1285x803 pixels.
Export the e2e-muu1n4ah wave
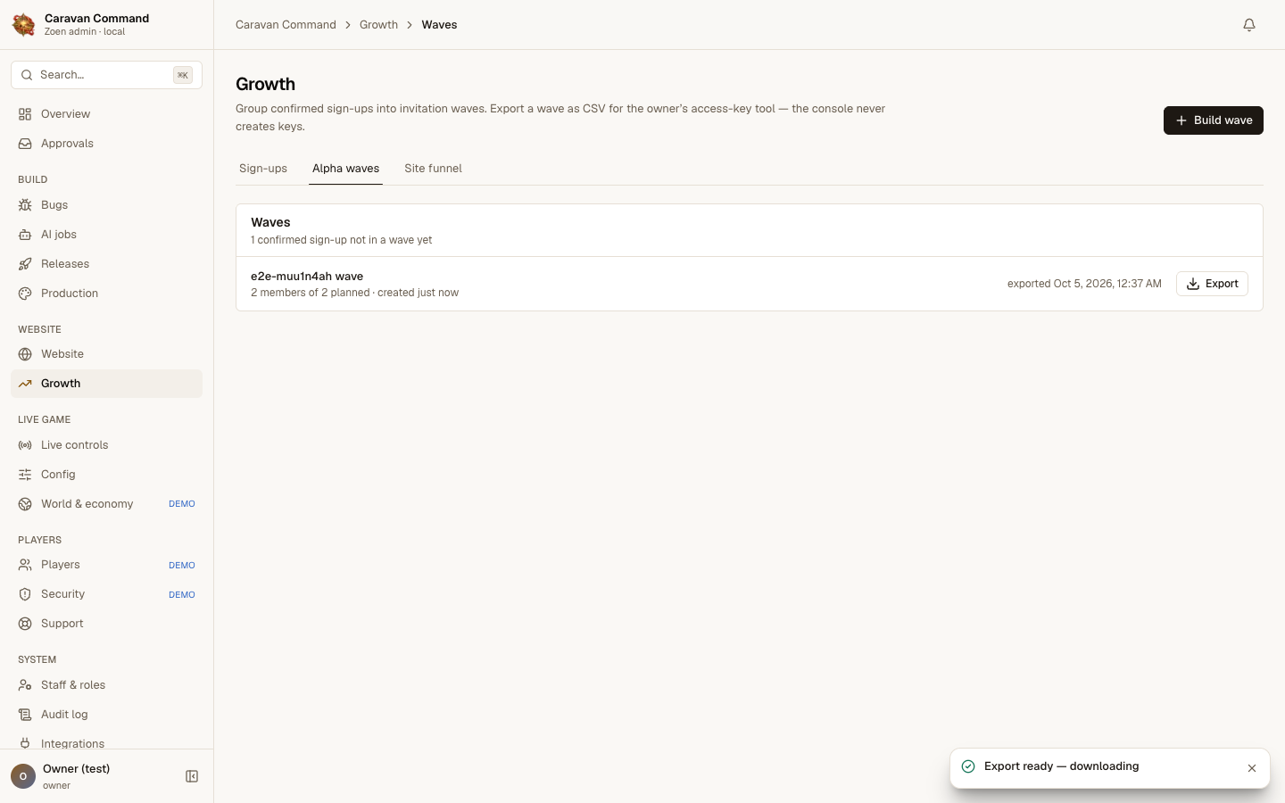coord(1212,284)
